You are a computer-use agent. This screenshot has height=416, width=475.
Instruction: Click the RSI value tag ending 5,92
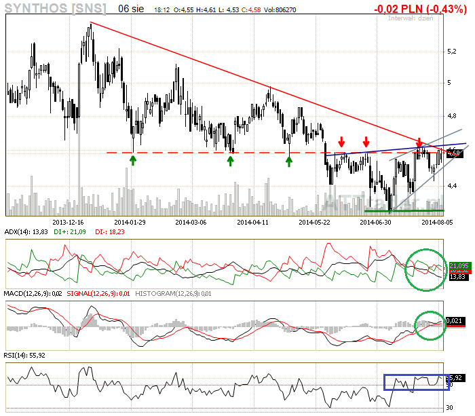(456, 378)
